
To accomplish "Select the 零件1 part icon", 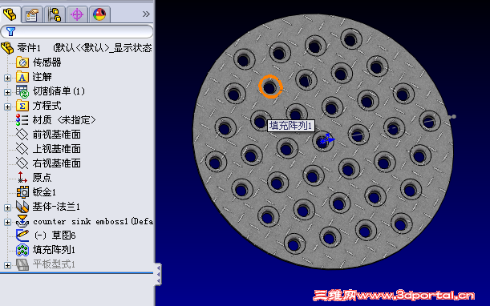I will pyautogui.click(x=7, y=48).
